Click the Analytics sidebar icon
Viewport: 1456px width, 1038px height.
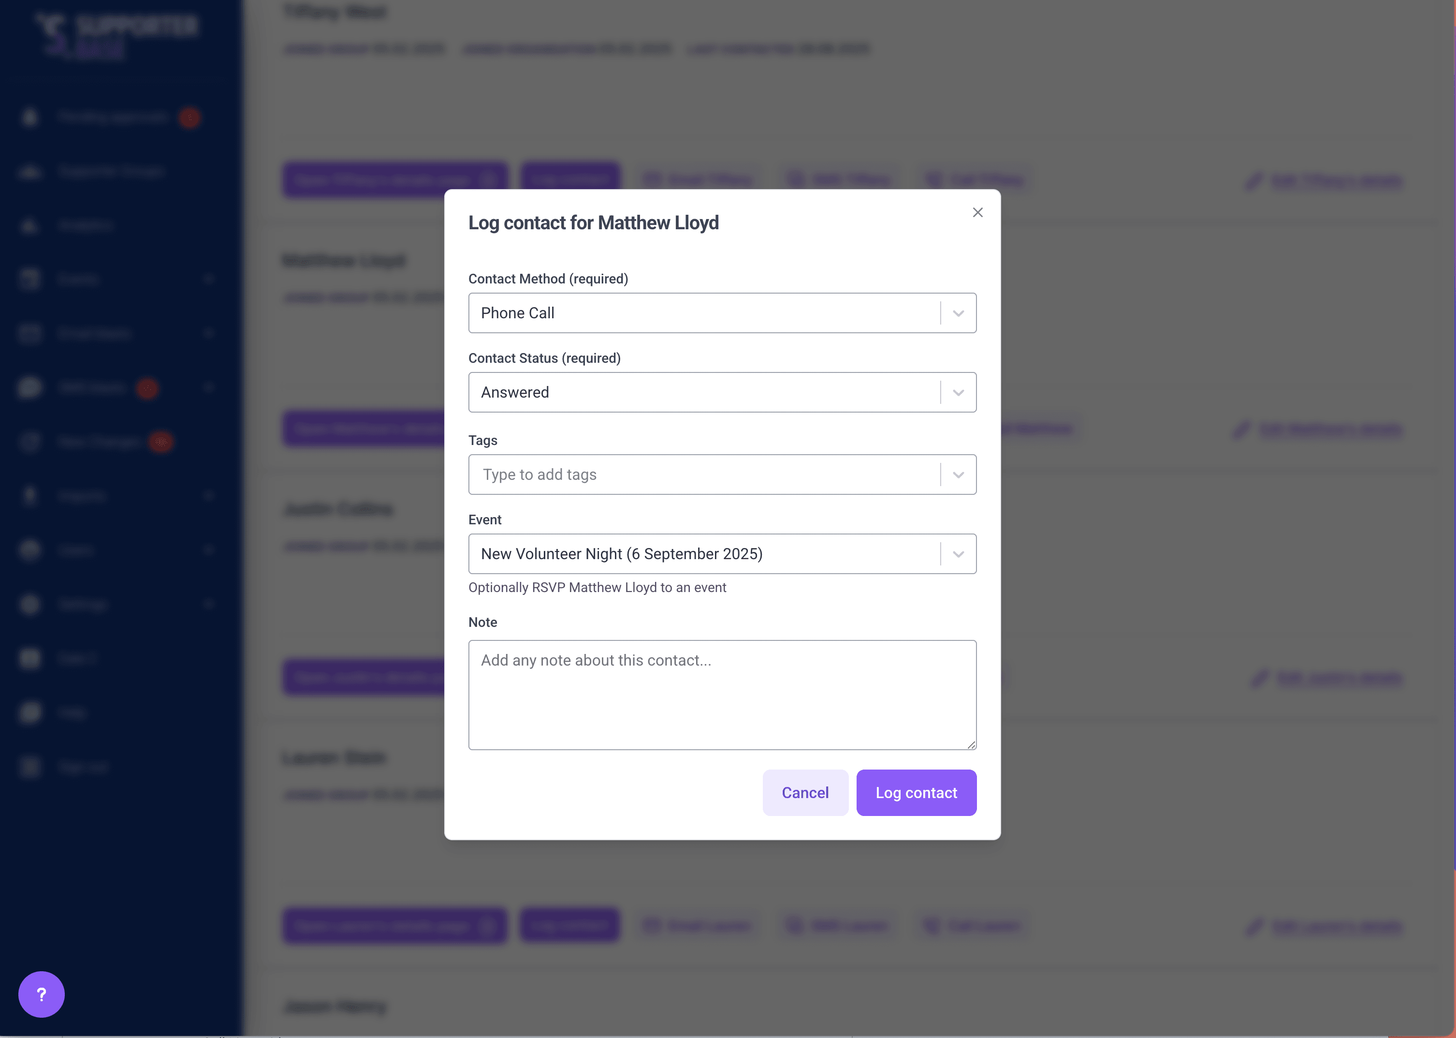[30, 225]
